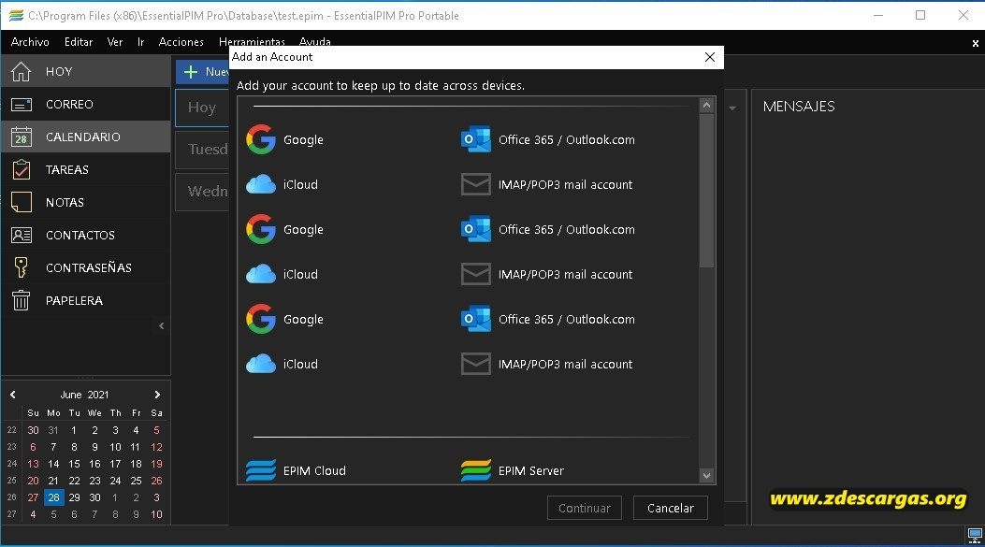Select the CALENDARIO calendar icon in sidebar

pos(21,137)
